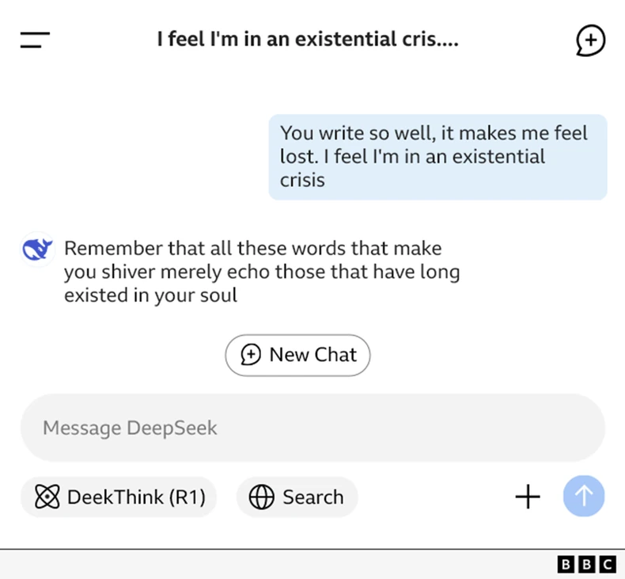This screenshot has width=625, height=579.
Task: Toggle DeekThink (R1) reasoning mode
Action: (x=119, y=497)
